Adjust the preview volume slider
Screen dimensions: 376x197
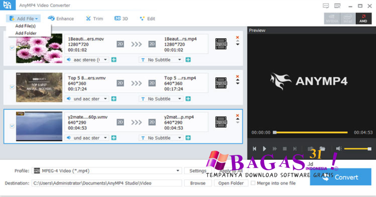click(358, 149)
